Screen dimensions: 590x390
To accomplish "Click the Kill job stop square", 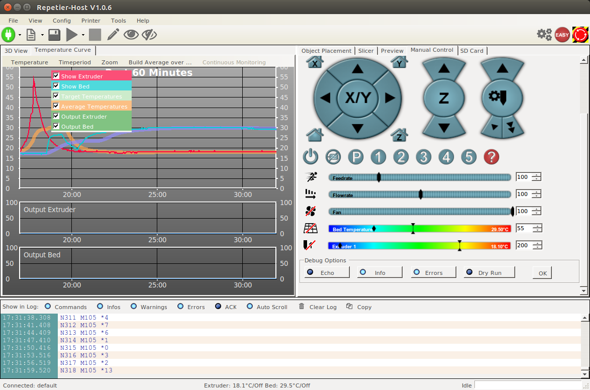I will [x=95, y=35].
